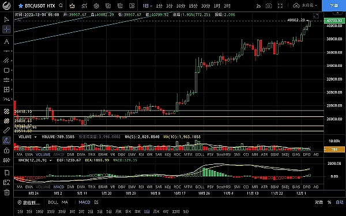Enter fullscreen with the expand arrows icon
Image resolution: width=346 pixels, height=216 pixels.
tap(280, 6)
